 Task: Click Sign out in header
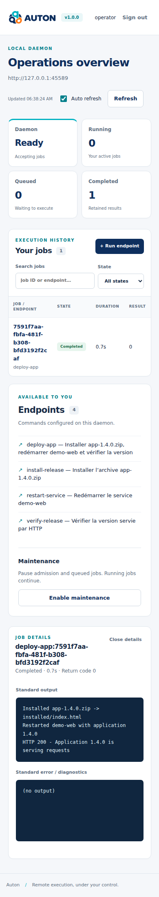coord(135,18)
